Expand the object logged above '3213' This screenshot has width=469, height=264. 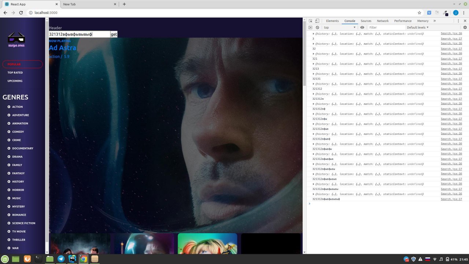pos(313,64)
